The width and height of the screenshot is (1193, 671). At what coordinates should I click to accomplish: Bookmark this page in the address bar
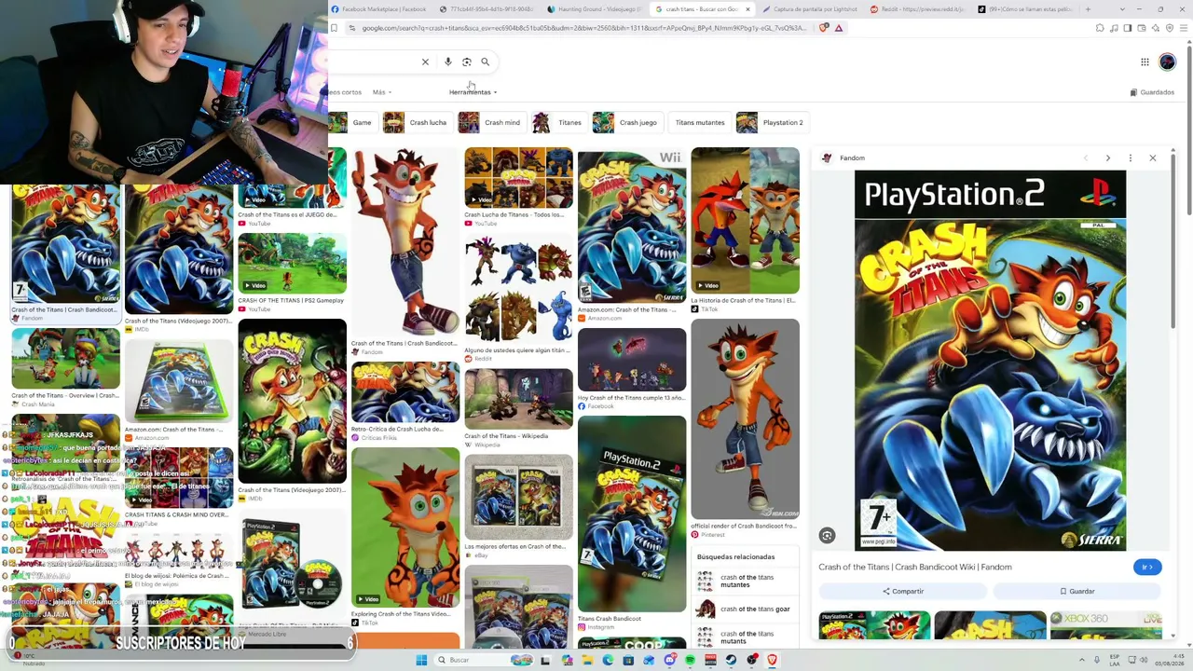pos(334,28)
